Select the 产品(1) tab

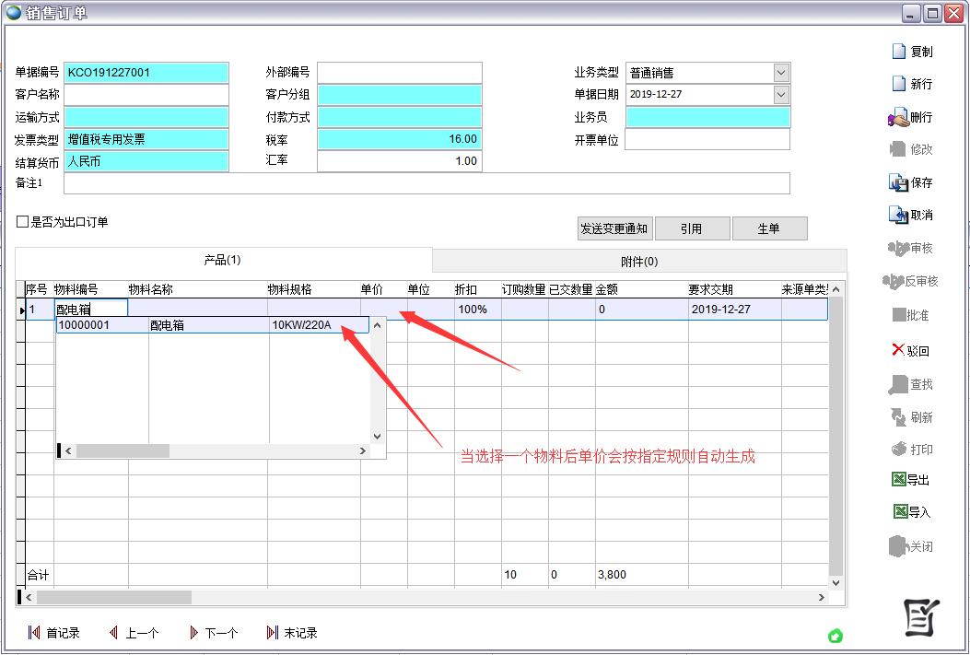(222, 261)
